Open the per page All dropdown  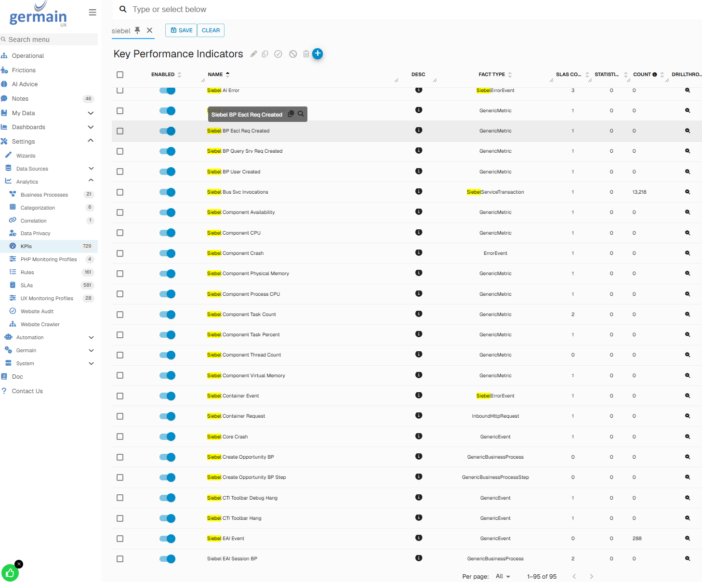[x=503, y=577]
